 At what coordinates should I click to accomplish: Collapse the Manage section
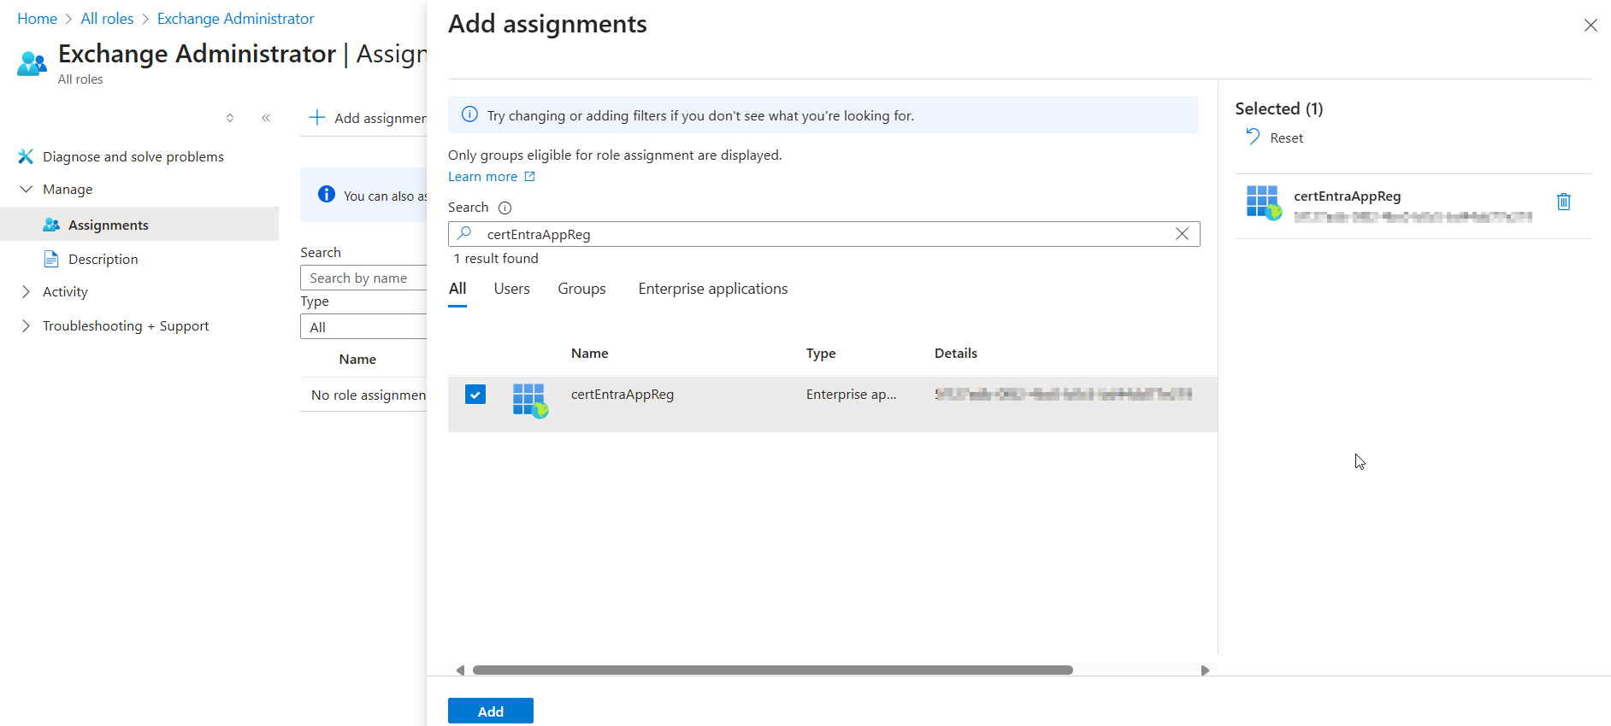click(27, 190)
